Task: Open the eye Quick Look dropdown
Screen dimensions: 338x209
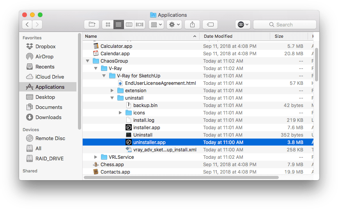Action: (243, 25)
